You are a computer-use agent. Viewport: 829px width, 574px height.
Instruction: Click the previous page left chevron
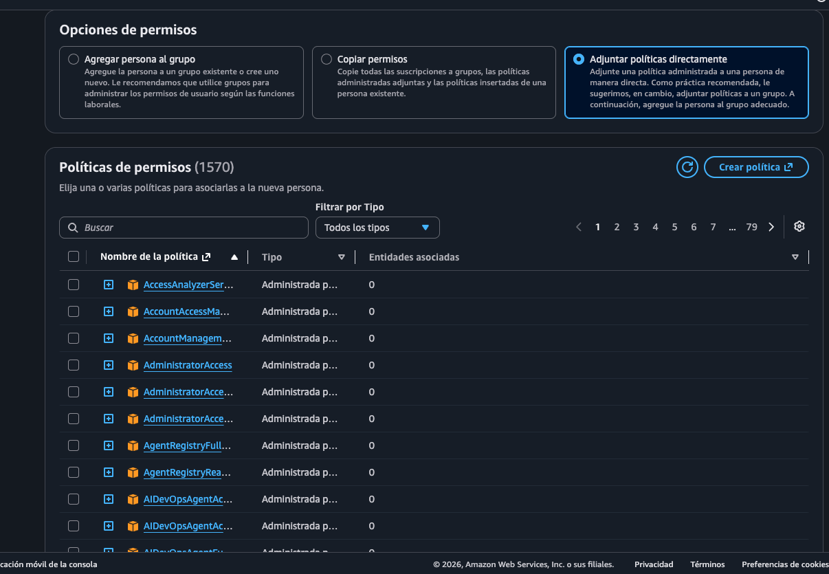[x=579, y=227]
